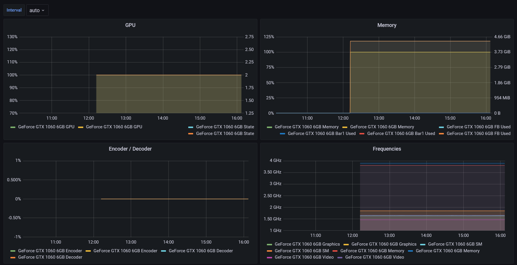Open the GPU panel title menu
Screen dimensions: 517x265
[130, 25]
